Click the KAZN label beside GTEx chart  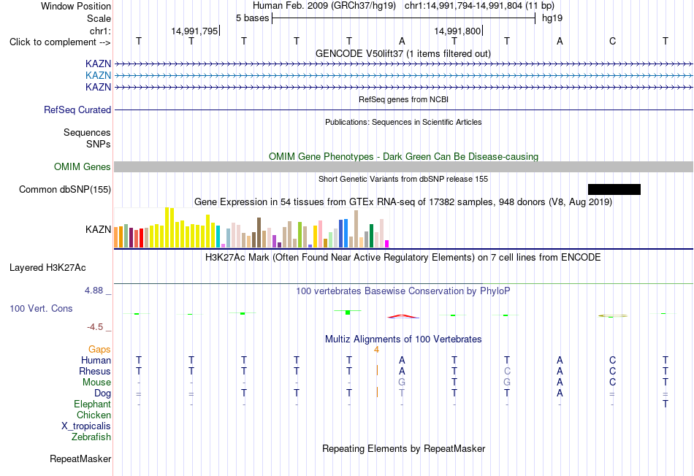tap(98, 229)
